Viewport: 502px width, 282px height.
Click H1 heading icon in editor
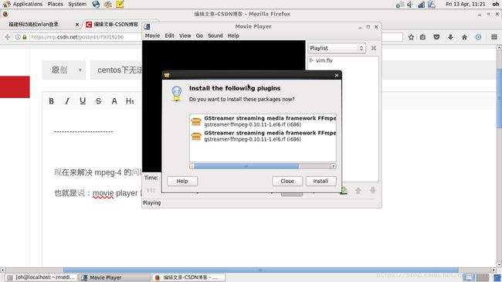(x=130, y=101)
